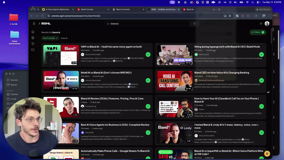Open the Chrome profile icon in toolbar

(x=264, y=16)
